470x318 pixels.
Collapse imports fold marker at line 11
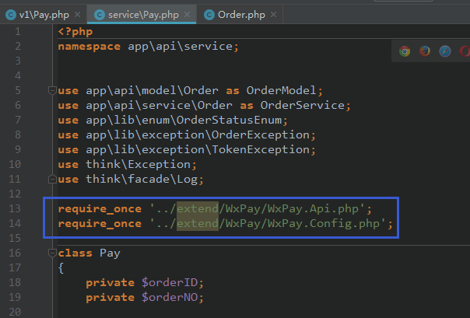click(52, 179)
